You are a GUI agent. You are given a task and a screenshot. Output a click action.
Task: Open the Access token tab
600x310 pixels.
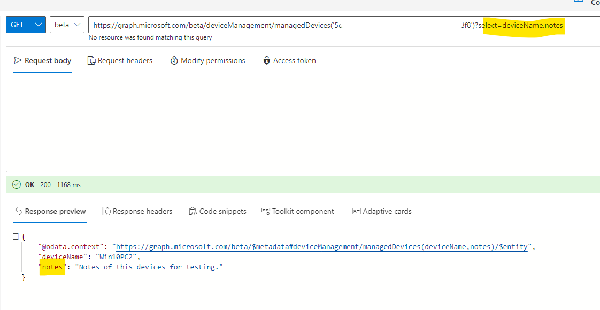tap(290, 60)
